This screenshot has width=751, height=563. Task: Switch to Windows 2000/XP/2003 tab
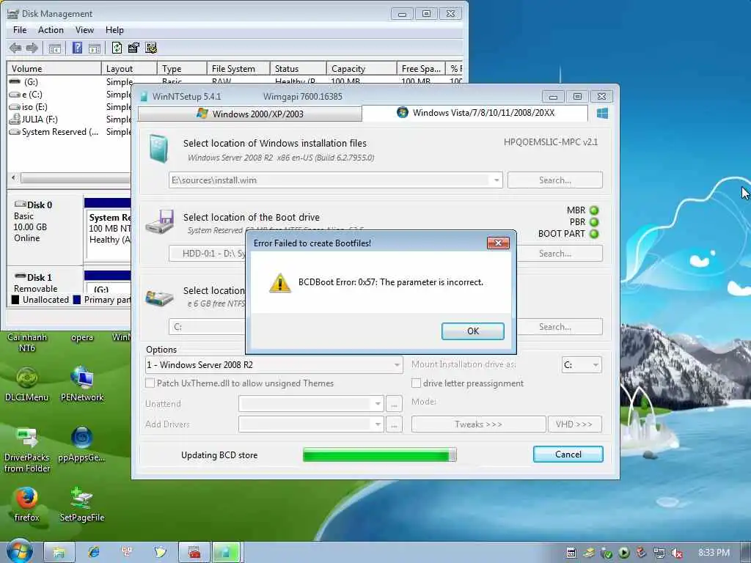pos(249,114)
